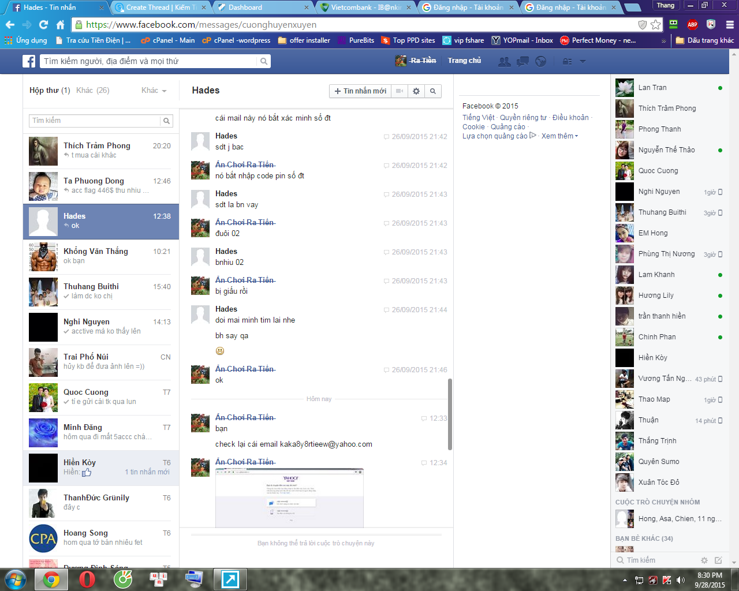Open Opera from the taskbar
The image size is (739, 591).
[x=87, y=579]
